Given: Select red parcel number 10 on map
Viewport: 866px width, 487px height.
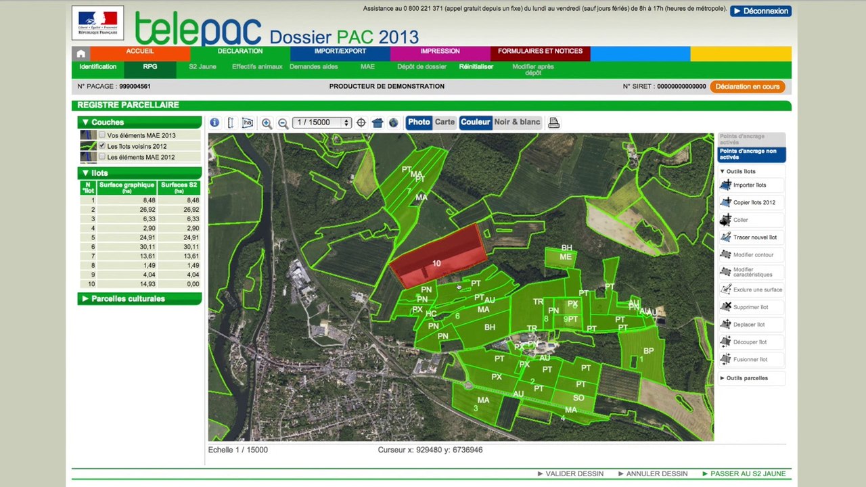Looking at the screenshot, I should coord(438,257).
